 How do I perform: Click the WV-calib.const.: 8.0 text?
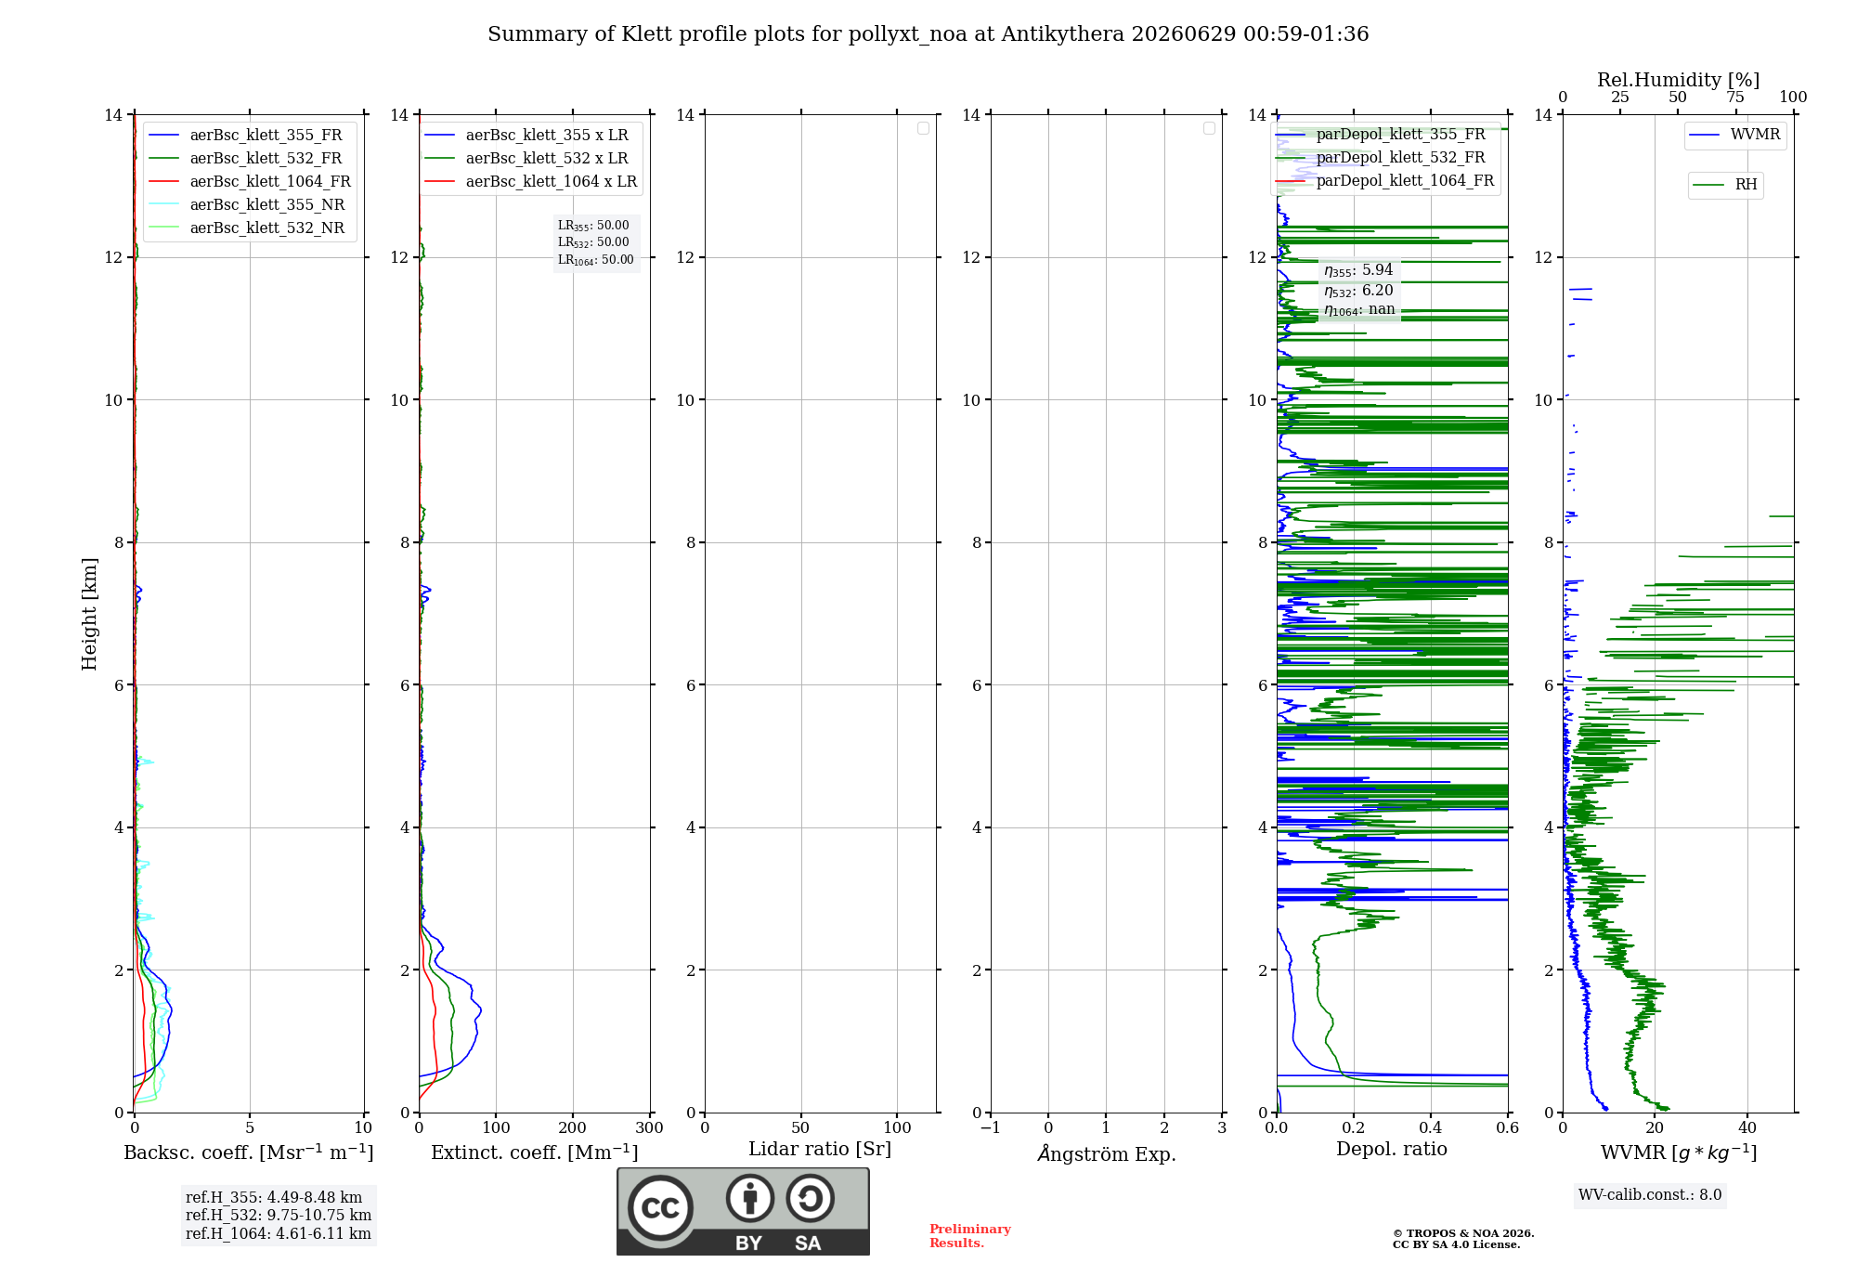[x=1650, y=1195]
